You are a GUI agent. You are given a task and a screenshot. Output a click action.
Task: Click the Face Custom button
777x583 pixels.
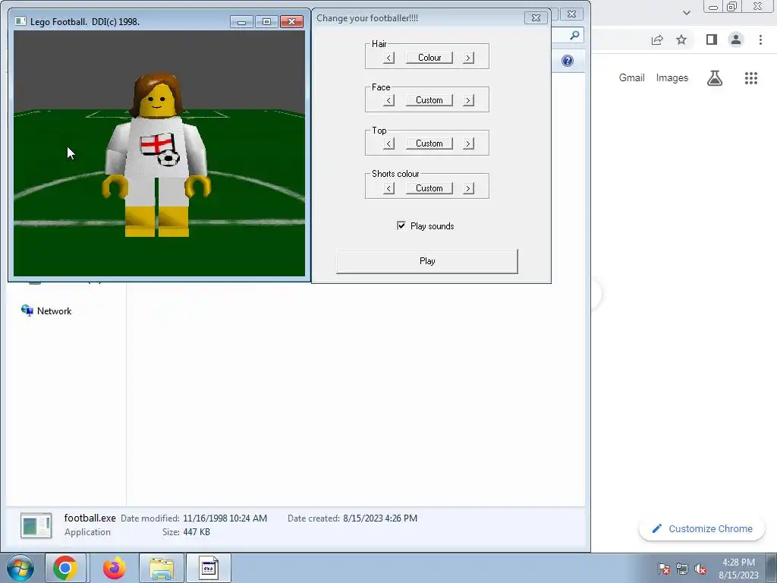point(429,100)
